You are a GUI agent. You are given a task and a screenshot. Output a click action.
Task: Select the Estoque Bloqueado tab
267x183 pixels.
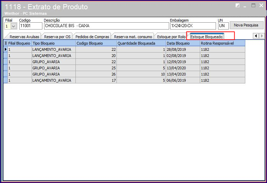pyautogui.click(x=206, y=37)
